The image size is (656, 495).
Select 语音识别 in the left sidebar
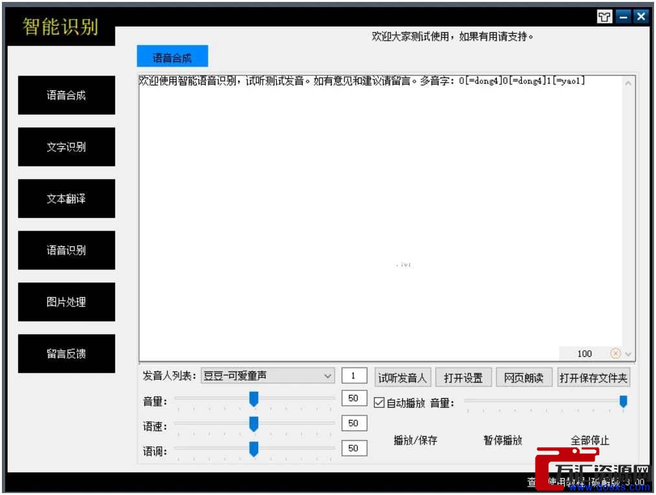pyautogui.click(x=67, y=250)
